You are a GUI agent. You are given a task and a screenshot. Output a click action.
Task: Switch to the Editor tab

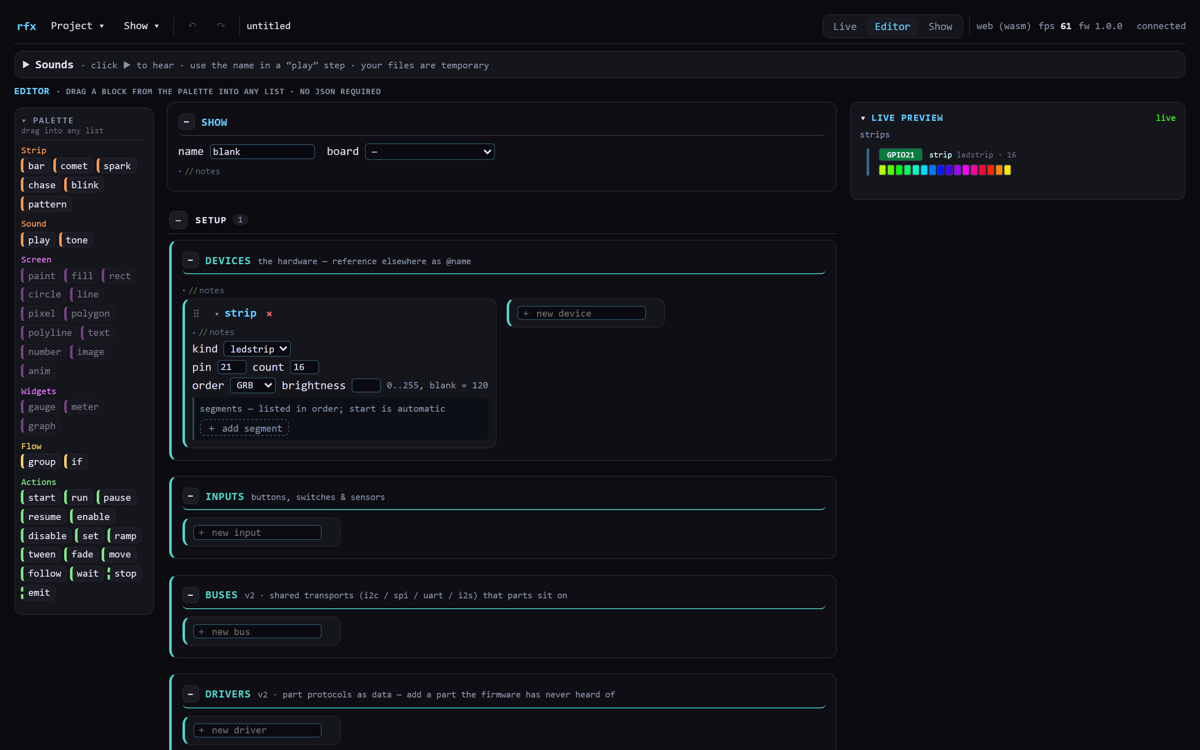click(892, 26)
